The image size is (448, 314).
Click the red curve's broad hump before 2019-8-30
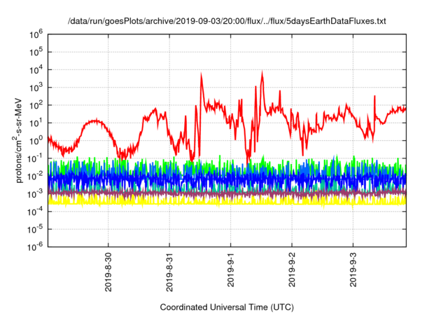click(94, 122)
